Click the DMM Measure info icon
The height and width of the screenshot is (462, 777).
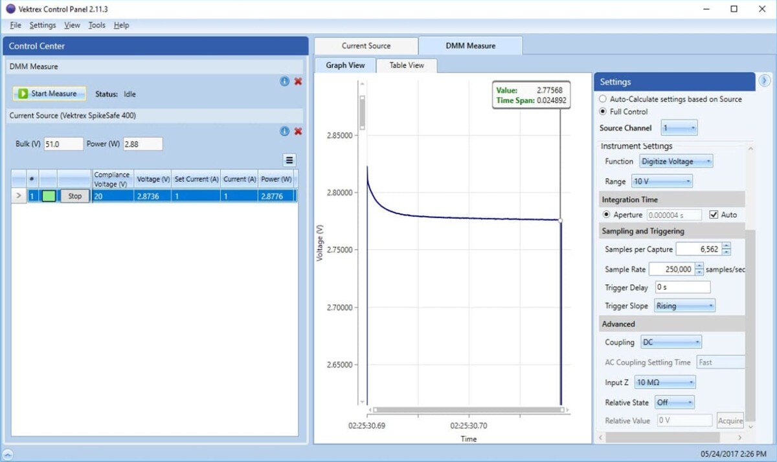(284, 81)
